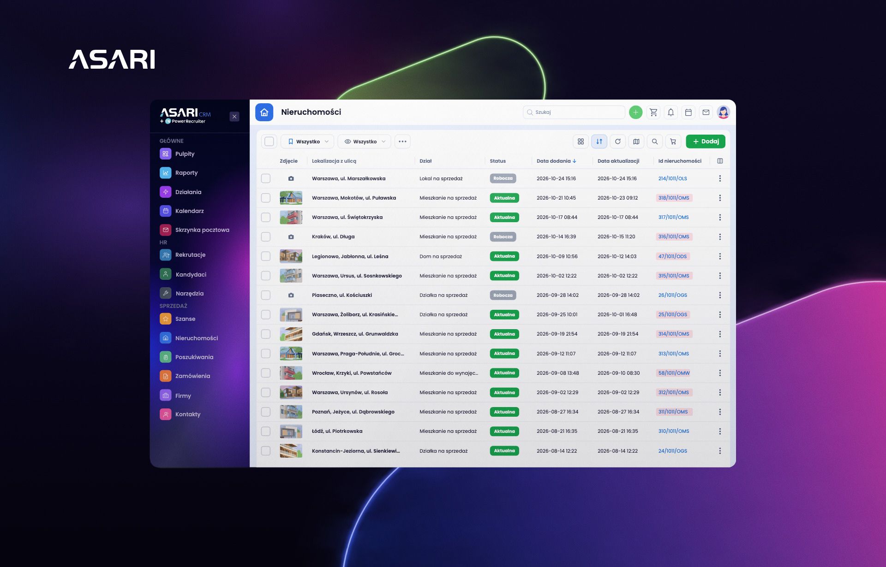
Task: Open property link 24/1011/OGS
Action: 672,451
